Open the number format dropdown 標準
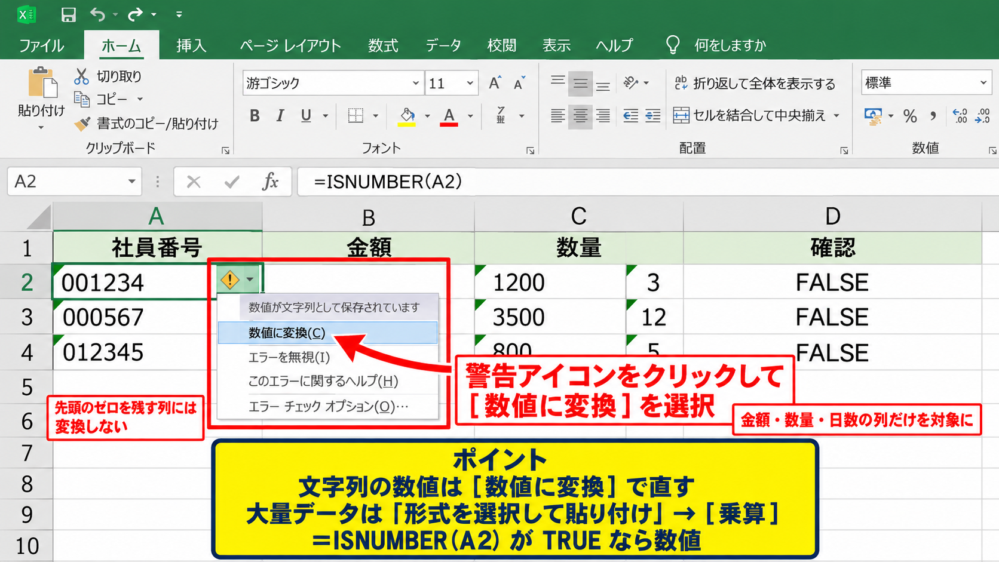This screenshot has width=999, height=562. pos(983,82)
